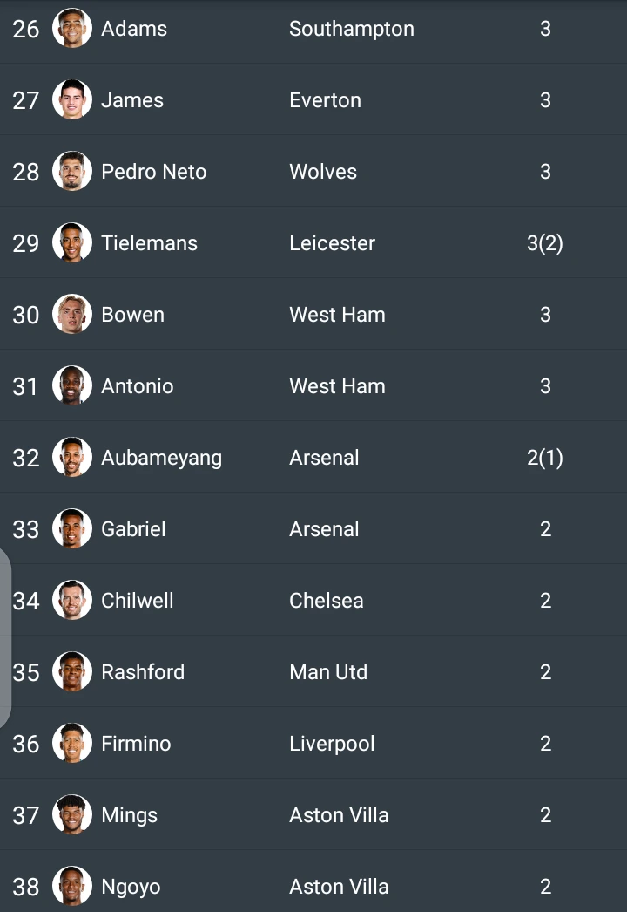Screen dimensions: 627x912
Task: Tap the grey side handle on left edge
Action: [5, 637]
